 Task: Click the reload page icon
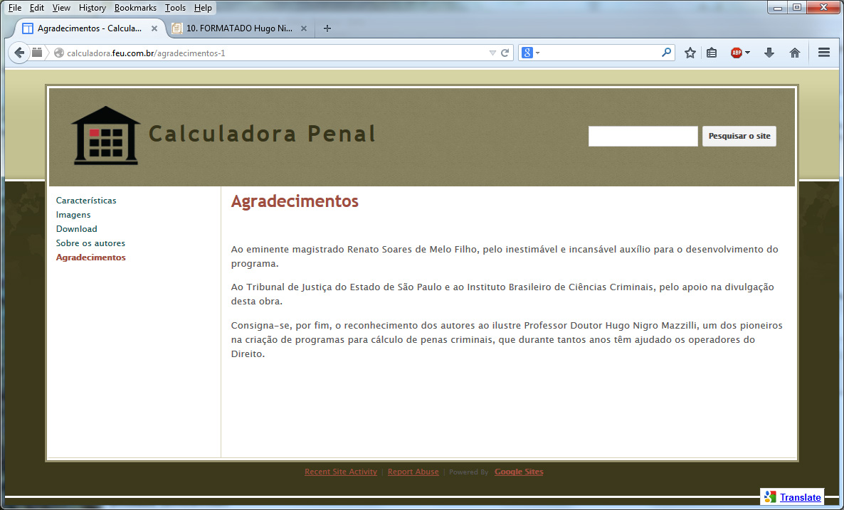tap(505, 53)
